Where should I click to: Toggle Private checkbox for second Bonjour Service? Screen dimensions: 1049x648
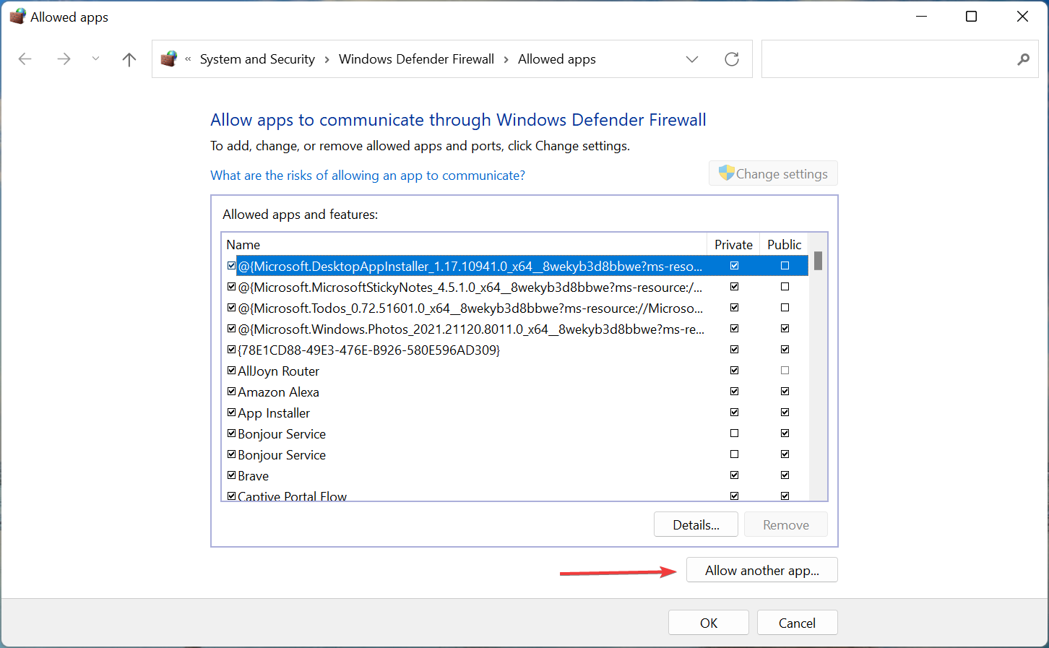click(734, 454)
